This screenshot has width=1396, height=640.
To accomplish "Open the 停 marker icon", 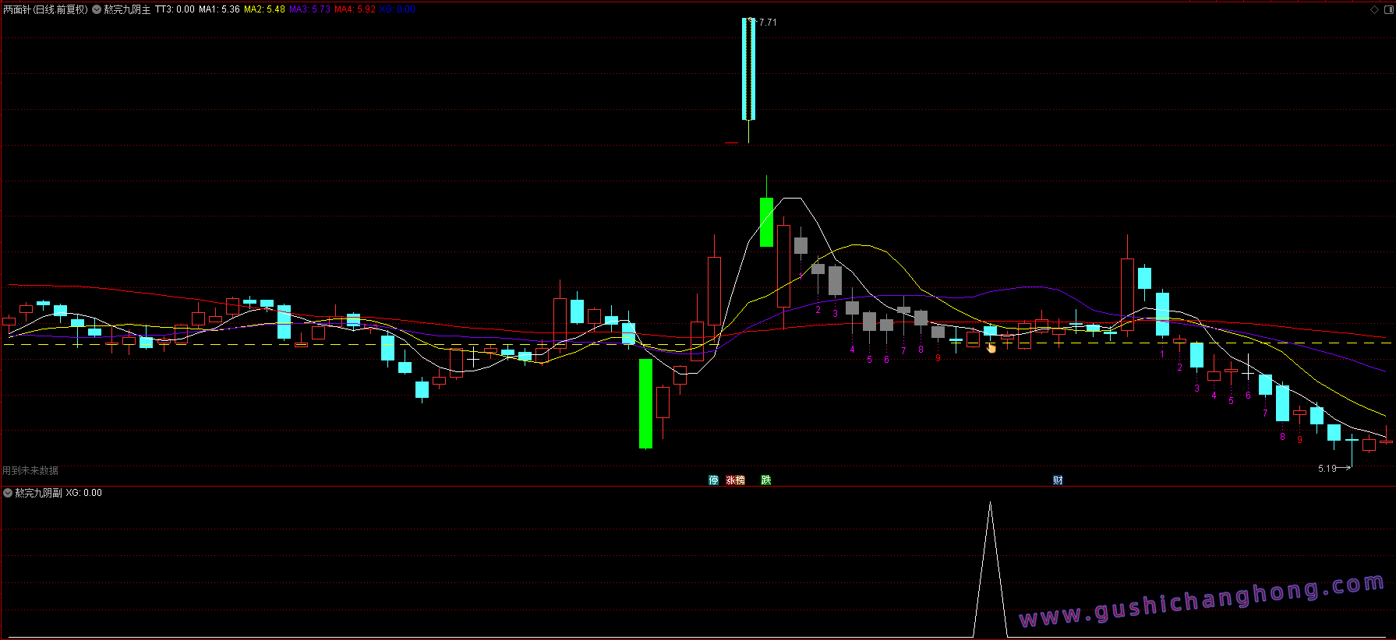I will pos(713,480).
